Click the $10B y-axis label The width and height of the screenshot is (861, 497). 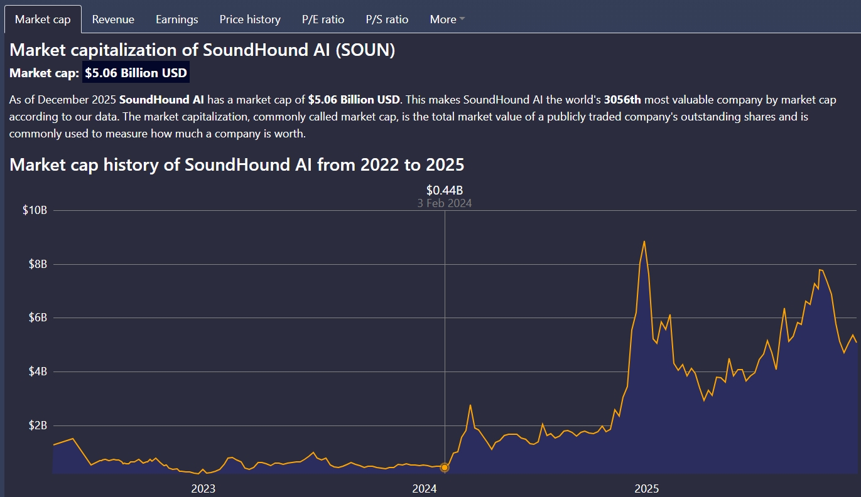click(35, 210)
